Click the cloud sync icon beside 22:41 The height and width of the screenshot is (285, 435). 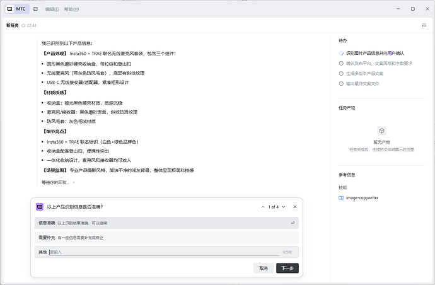pyautogui.click(x=23, y=25)
